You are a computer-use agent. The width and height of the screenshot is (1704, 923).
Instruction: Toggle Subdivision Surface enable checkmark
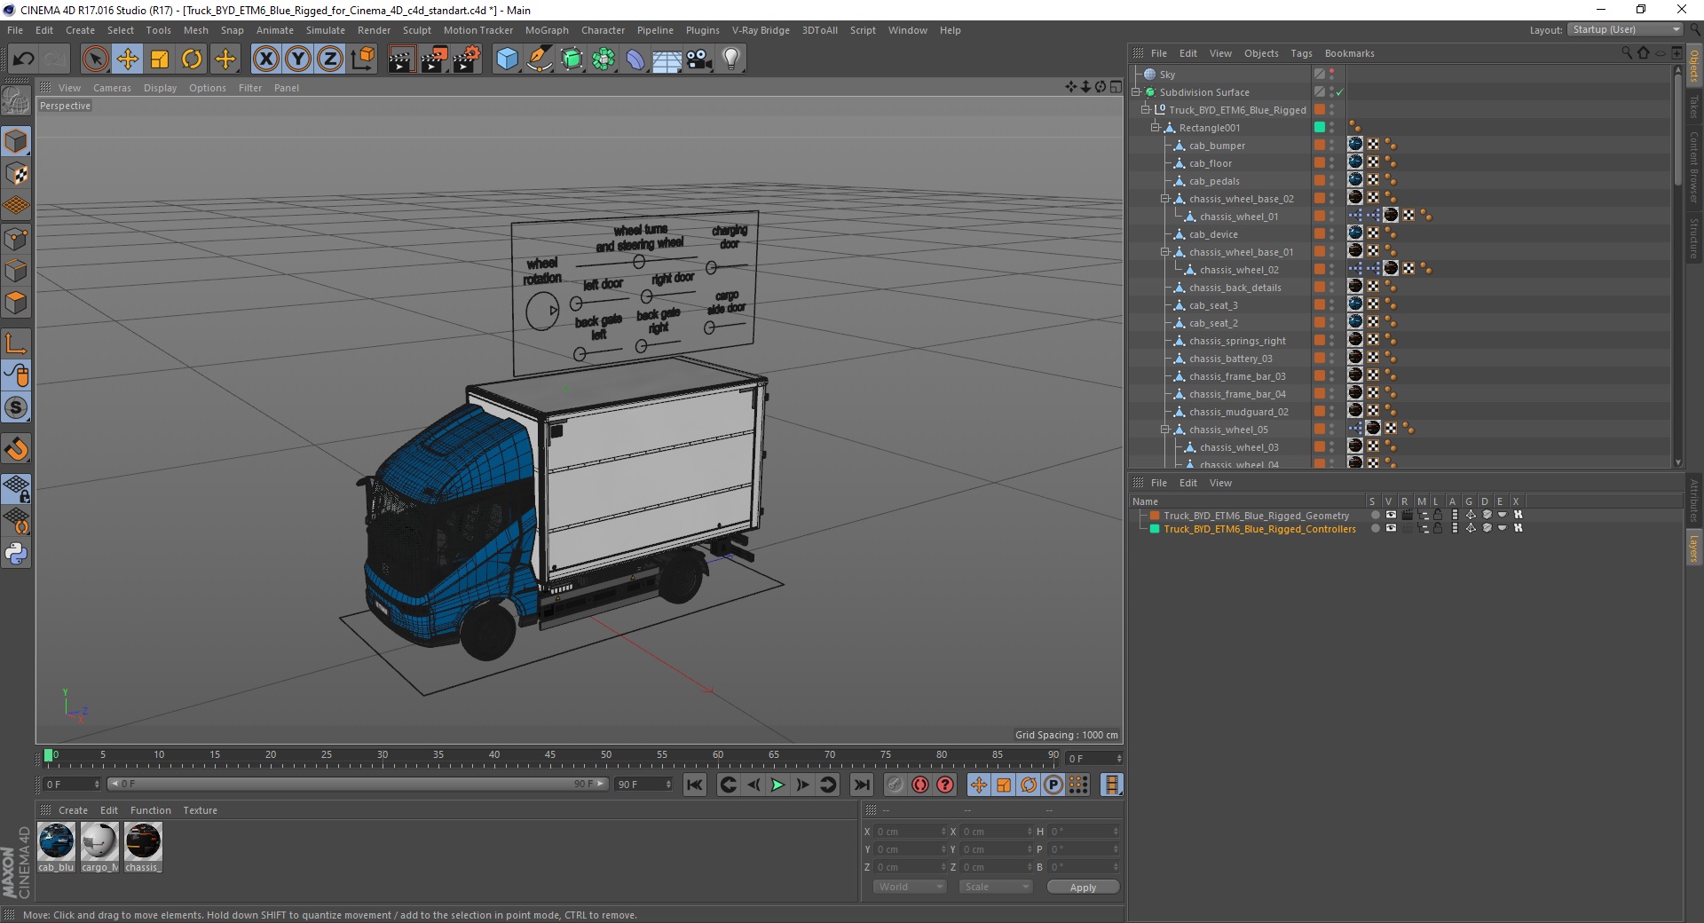(x=1339, y=92)
